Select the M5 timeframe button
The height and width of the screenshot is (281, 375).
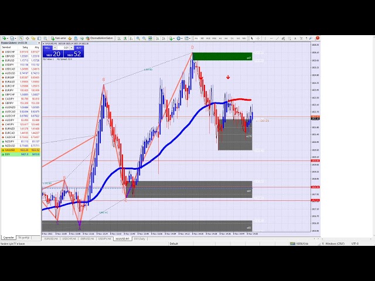pos(203,39)
